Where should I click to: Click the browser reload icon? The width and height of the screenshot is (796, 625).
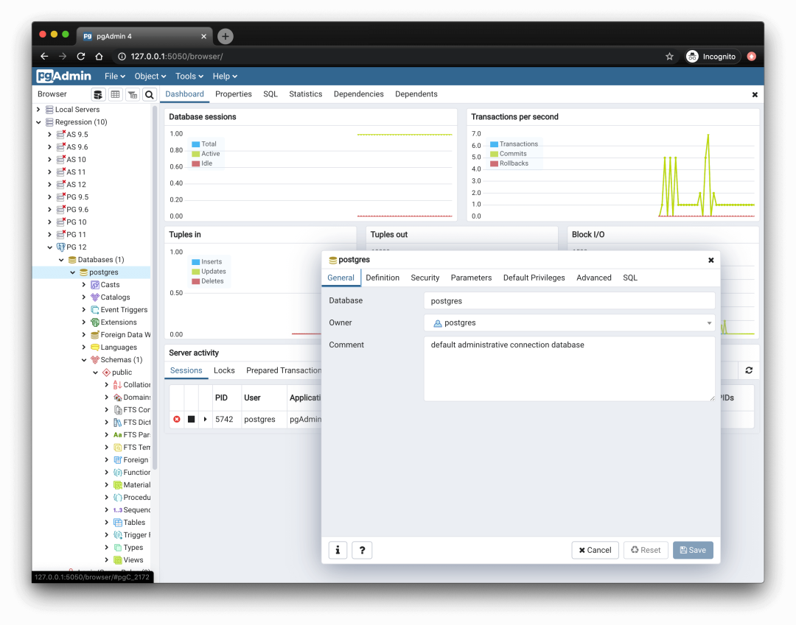click(x=81, y=56)
